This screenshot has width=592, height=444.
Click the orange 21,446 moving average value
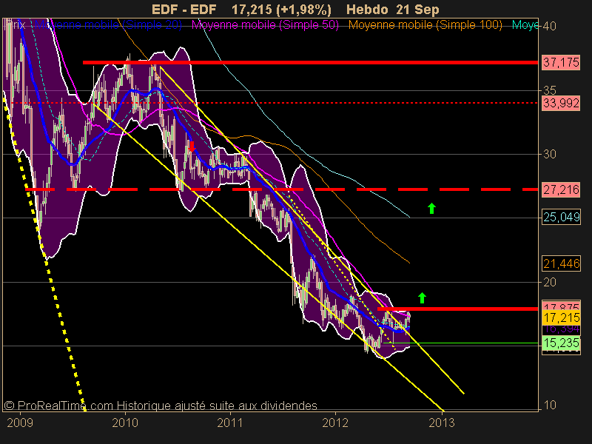[561, 263]
